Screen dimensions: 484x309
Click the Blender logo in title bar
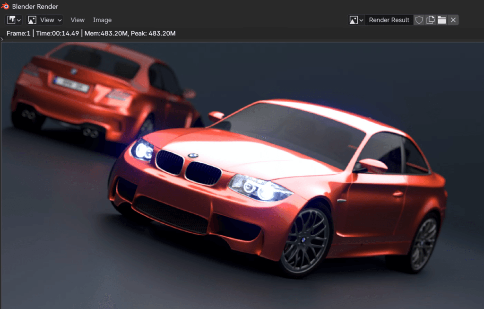[x=6, y=6]
